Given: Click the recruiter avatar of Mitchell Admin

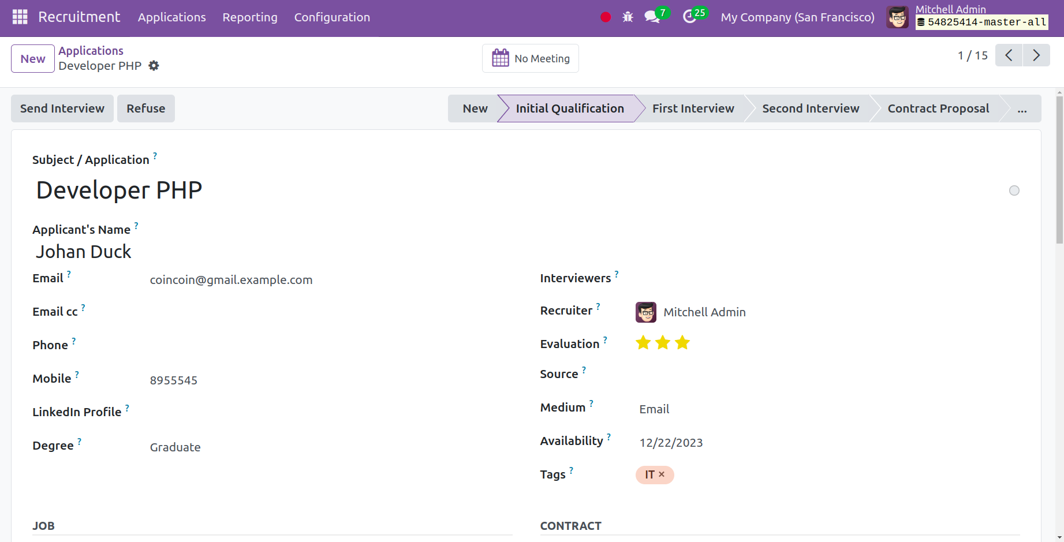Looking at the screenshot, I should [646, 312].
